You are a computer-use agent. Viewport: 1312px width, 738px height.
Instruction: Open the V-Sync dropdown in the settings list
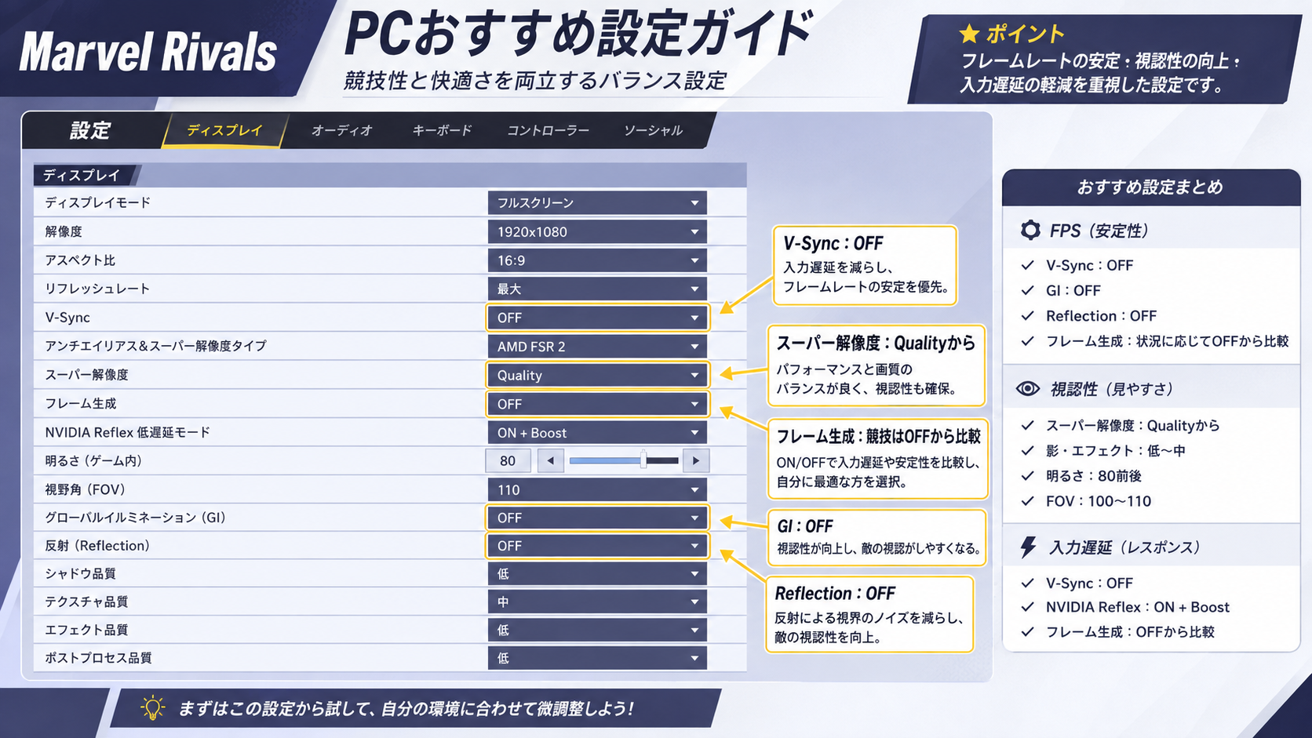pyautogui.click(x=597, y=318)
